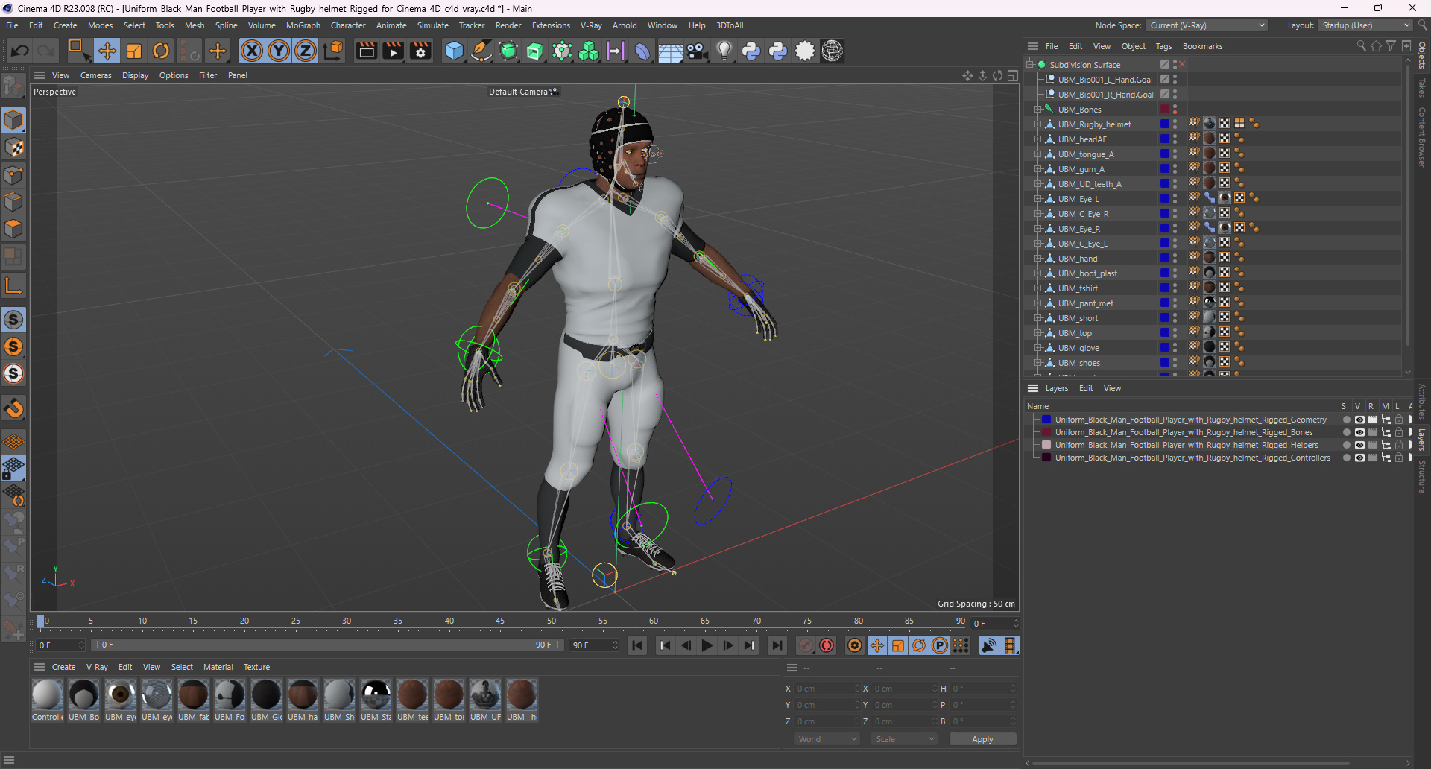Click the Apply button
1431x769 pixels.
(x=982, y=739)
